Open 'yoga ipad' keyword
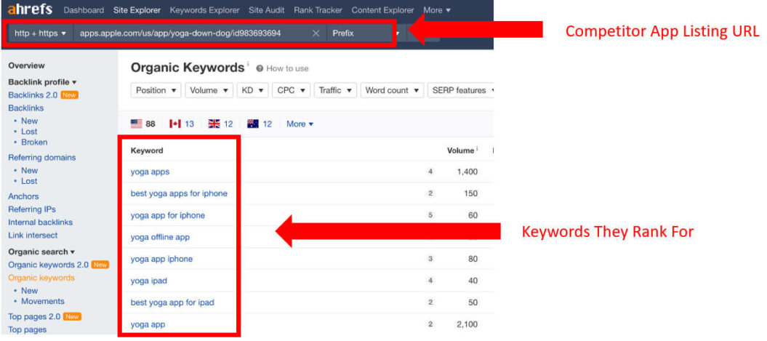The image size is (767, 341). click(x=149, y=281)
